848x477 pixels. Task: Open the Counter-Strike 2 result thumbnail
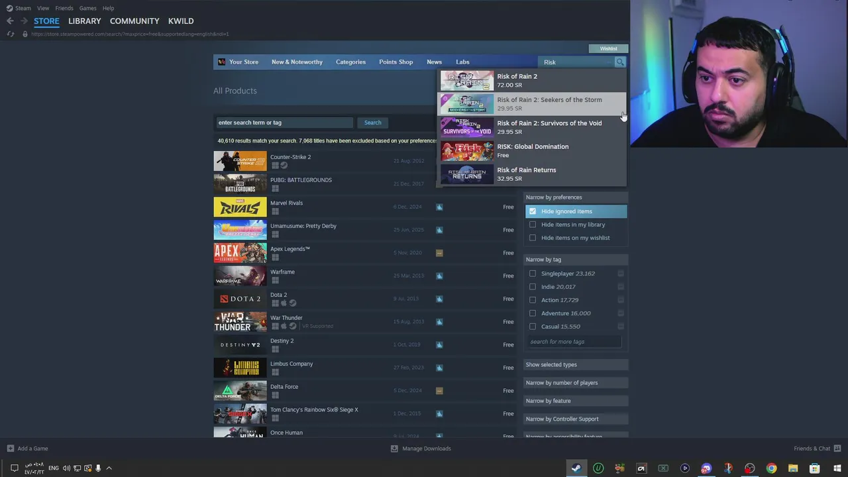click(240, 161)
